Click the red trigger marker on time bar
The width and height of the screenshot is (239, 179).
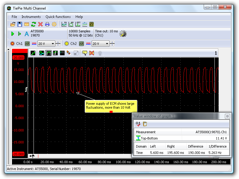(x=38, y=156)
